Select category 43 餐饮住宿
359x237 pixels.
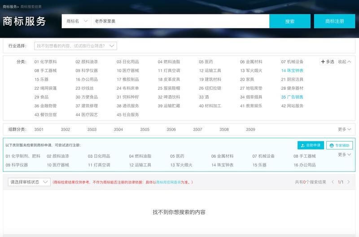point(45,114)
